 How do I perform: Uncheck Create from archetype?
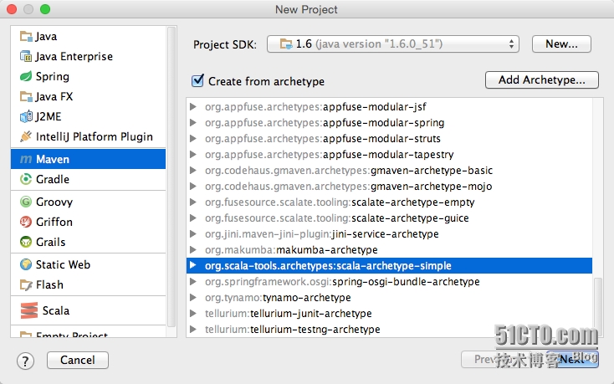coord(197,80)
